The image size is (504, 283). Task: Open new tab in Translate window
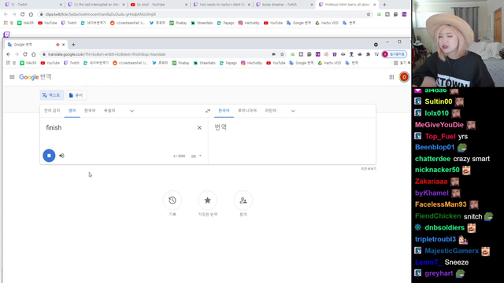tap(73, 45)
